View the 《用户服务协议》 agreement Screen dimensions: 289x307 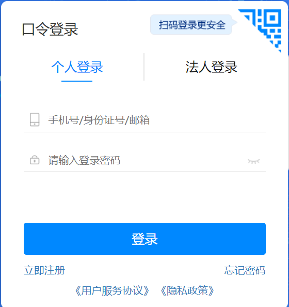112,290
